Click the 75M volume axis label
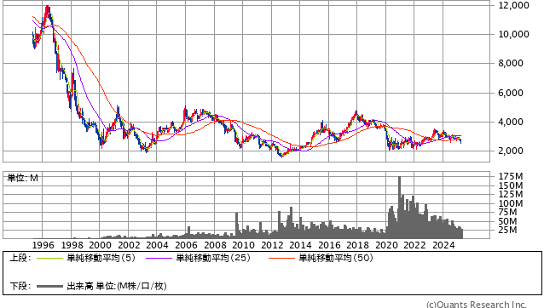The image size is (544, 308). [x=508, y=212]
